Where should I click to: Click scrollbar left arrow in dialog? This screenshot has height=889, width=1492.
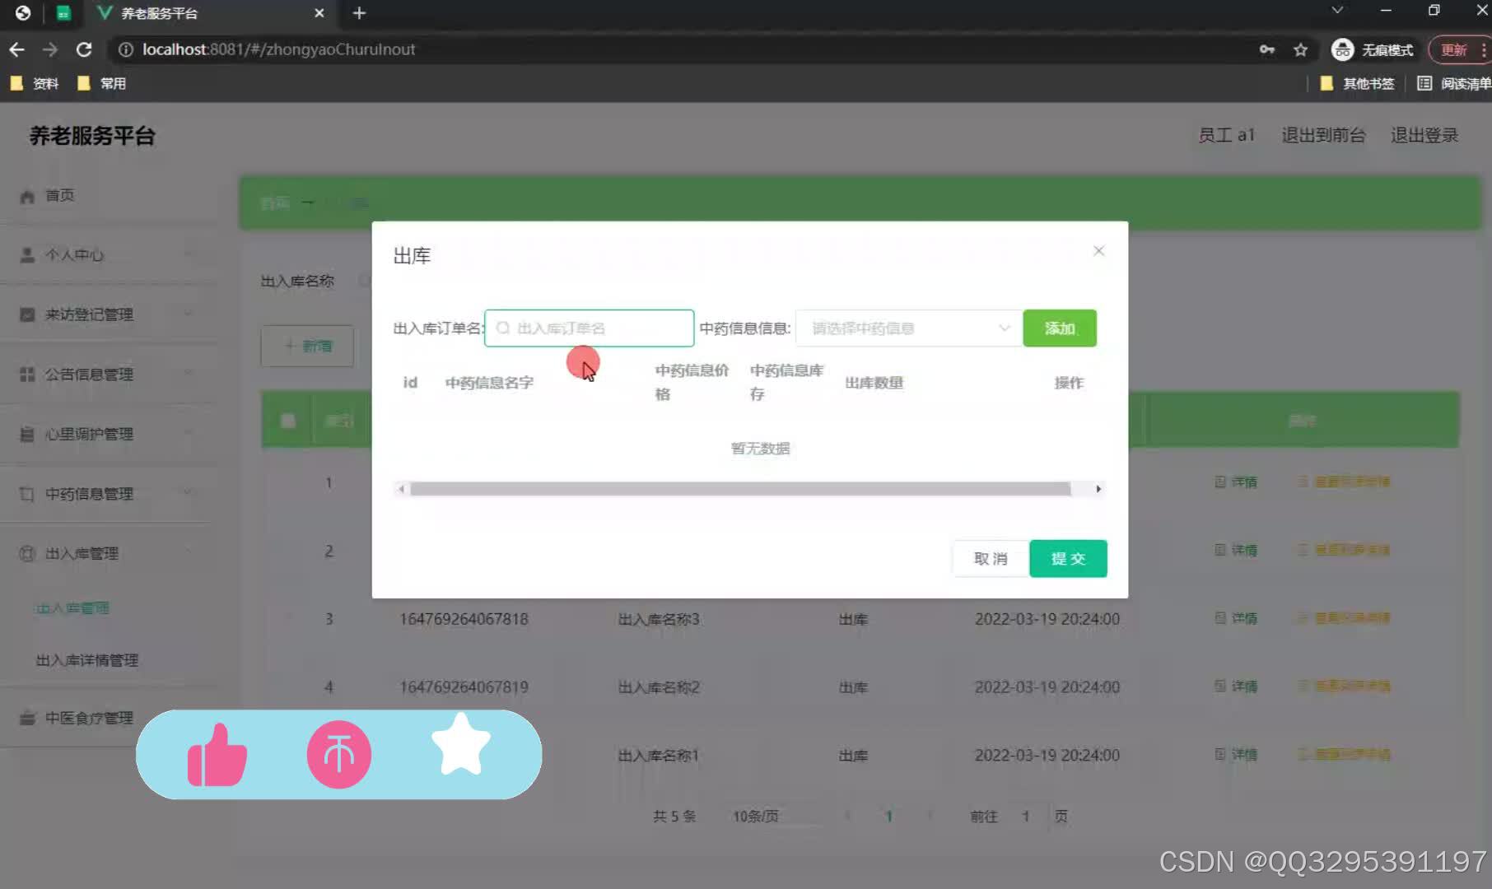401,489
